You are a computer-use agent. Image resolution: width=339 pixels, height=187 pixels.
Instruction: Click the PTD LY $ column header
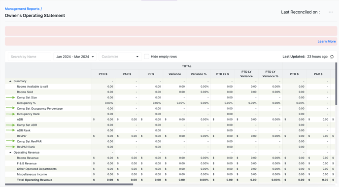[x=223, y=74]
